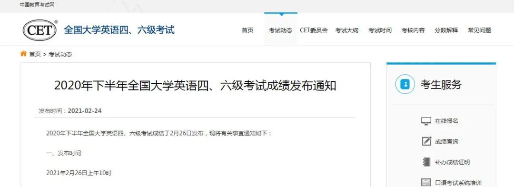The image size is (514, 187).
Task: Click the 考试动态 breadcrumb link
Action: tap(60, 54)
